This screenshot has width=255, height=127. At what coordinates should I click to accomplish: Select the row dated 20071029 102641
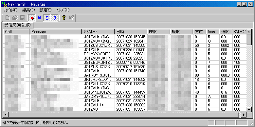click(125, 41)
